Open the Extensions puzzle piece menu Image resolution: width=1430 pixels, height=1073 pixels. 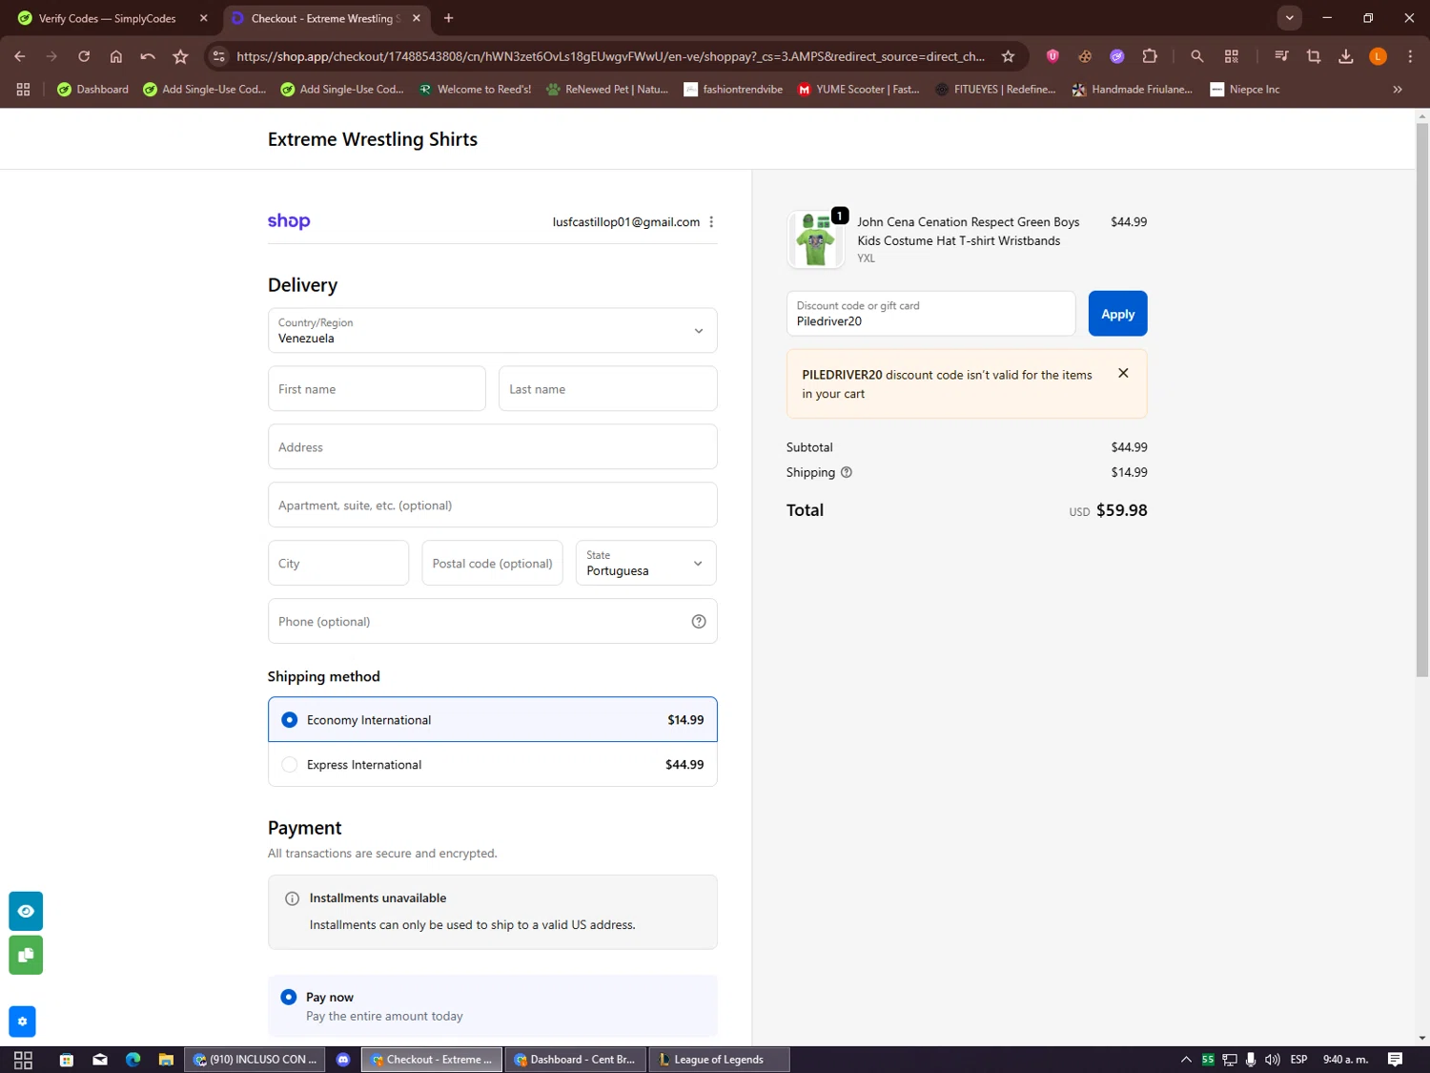tap(1150, 56)
